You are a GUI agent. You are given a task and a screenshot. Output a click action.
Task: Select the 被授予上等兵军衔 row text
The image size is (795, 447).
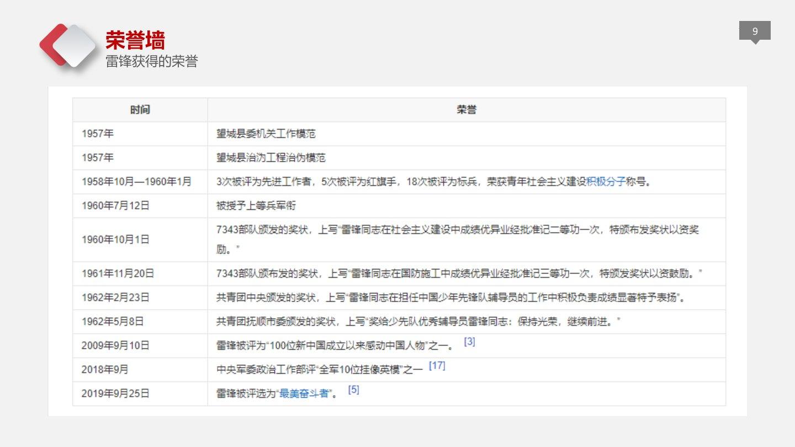[x=256, y=206]
